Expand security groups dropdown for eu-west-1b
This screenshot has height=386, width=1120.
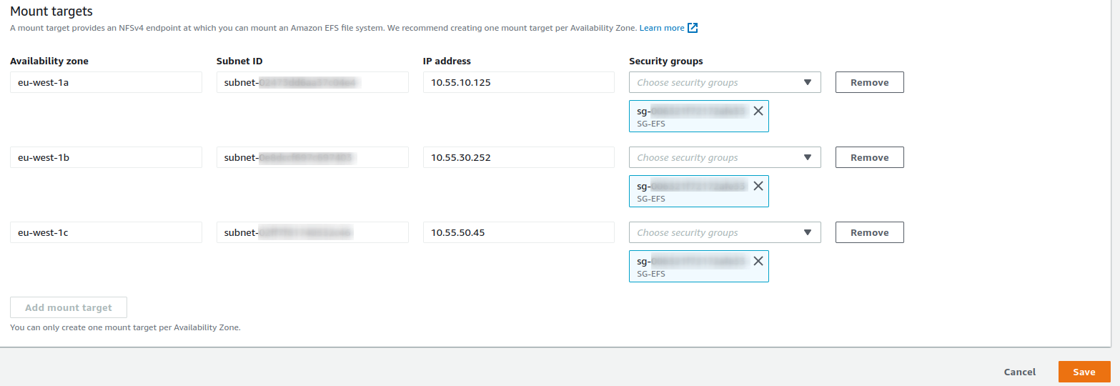pos(725,157)
